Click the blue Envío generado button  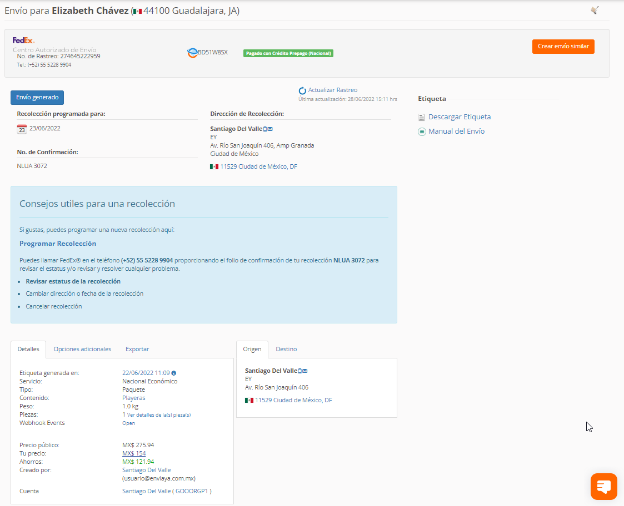(37, 98)
